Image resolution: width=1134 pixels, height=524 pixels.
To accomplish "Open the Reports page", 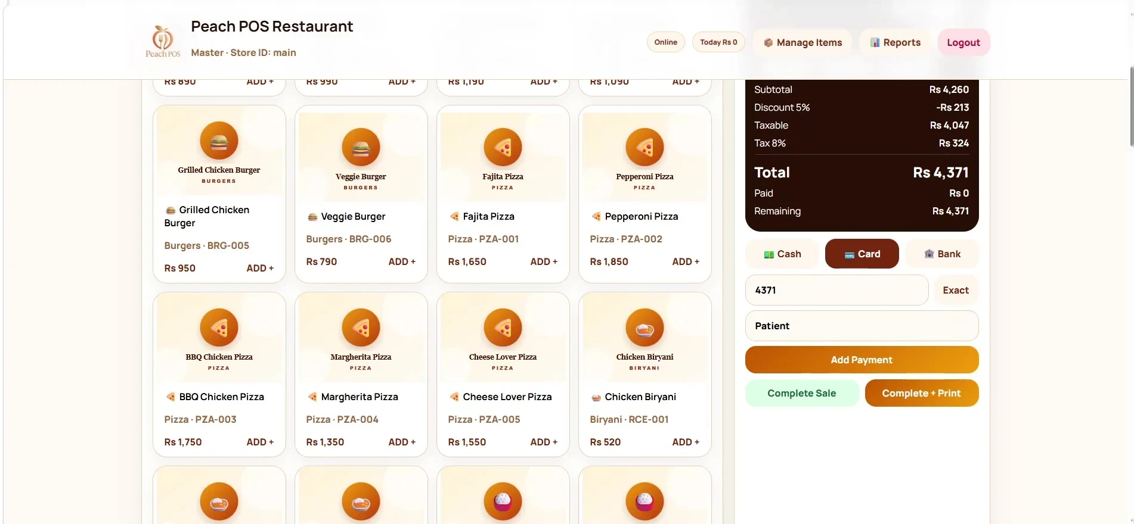I will (895, 42).
